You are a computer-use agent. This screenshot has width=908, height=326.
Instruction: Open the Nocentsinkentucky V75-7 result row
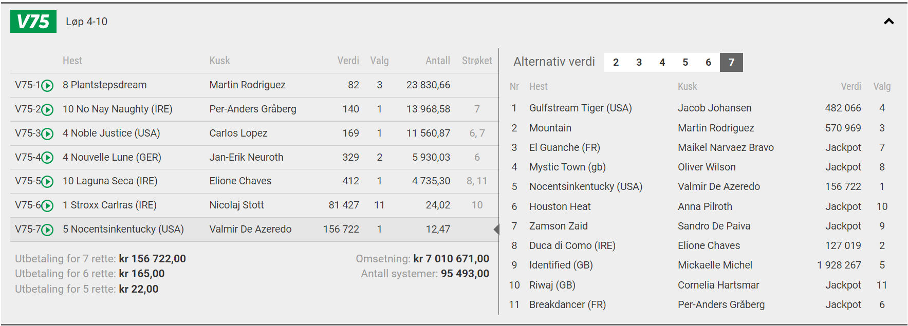pos(254,229)
